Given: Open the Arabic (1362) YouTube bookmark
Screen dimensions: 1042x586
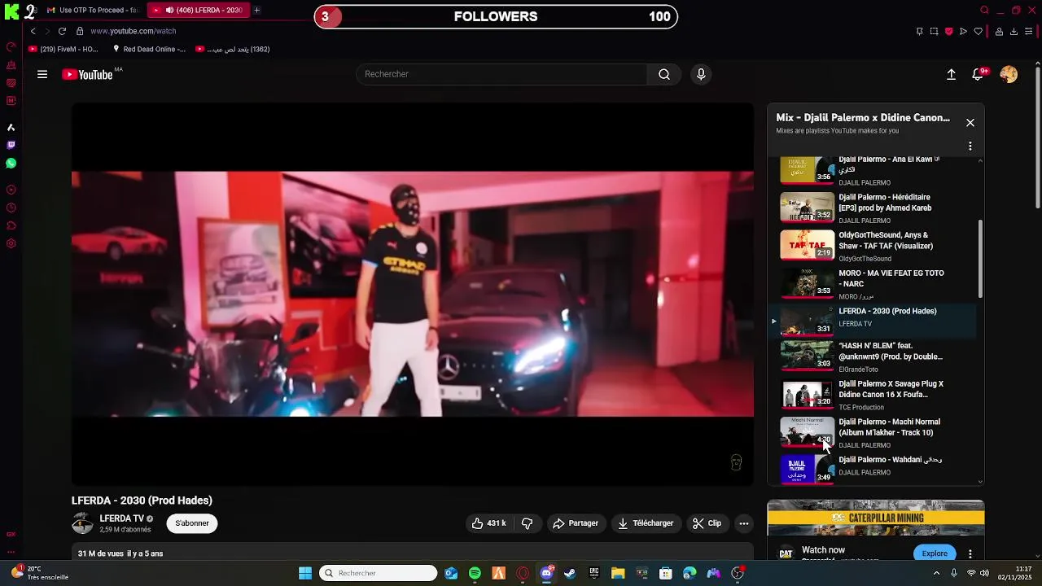Looking at the screenshot, I should pos(233,49).
